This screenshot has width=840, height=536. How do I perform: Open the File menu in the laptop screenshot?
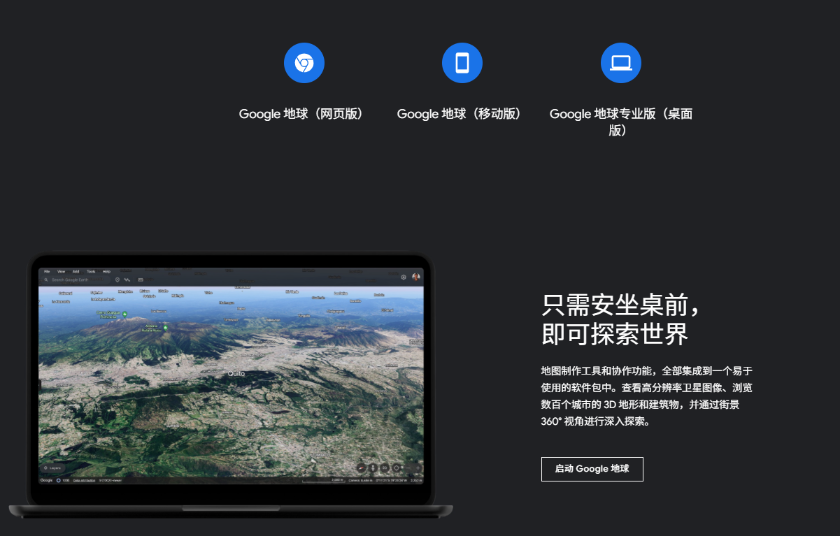pos(47,271)
